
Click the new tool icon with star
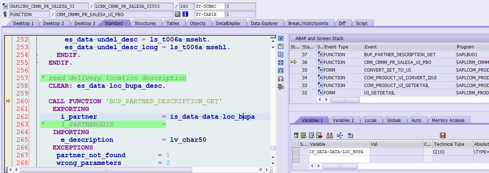(281, 46)
